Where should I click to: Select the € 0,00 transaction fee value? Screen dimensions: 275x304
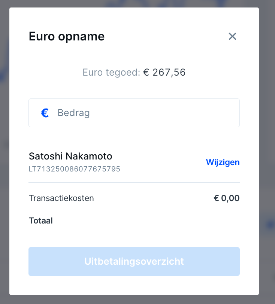point(227,198)
